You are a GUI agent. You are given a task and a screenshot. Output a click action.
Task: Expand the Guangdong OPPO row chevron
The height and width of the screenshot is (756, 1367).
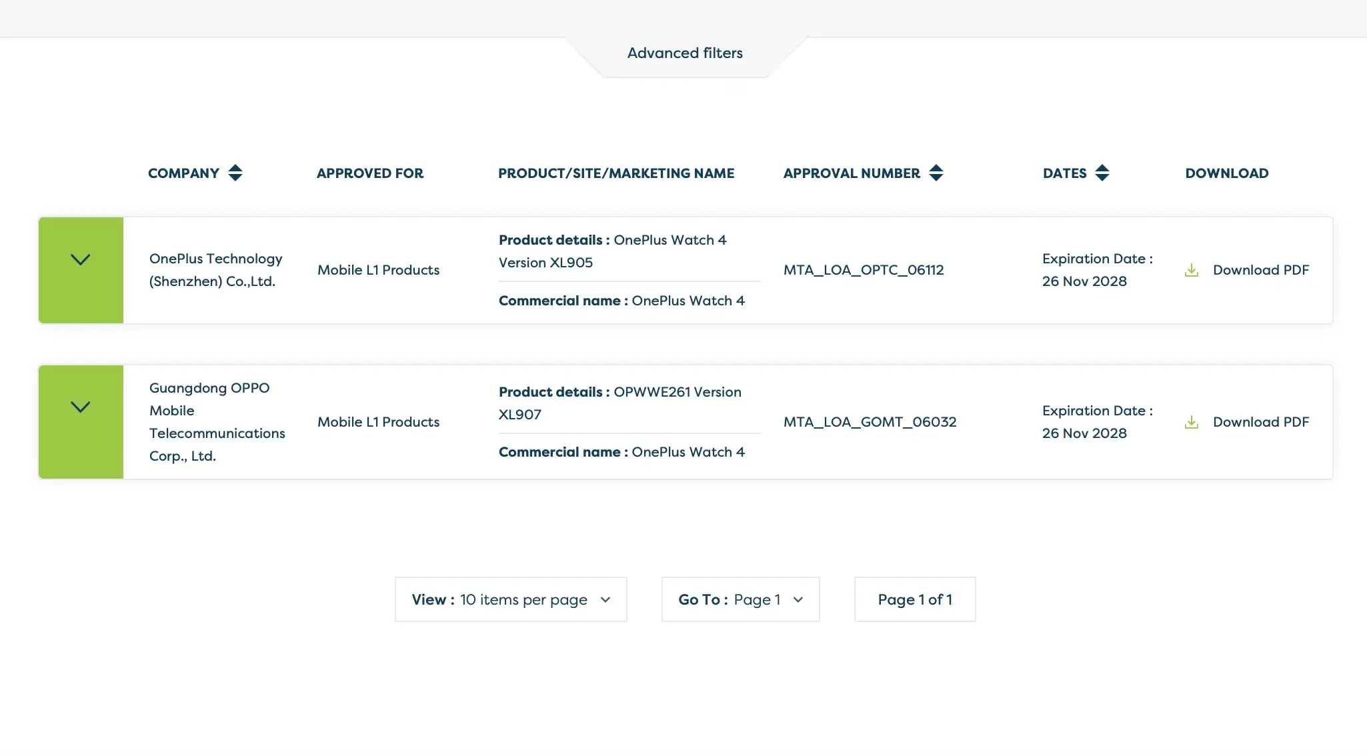click(81, 407)
